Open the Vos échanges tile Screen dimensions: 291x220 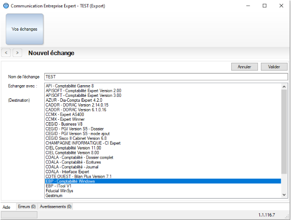tap(25, 29)
